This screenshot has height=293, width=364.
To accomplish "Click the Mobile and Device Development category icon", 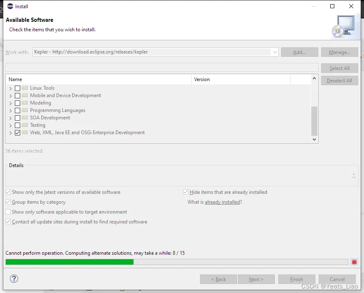I will click(25, 95).
